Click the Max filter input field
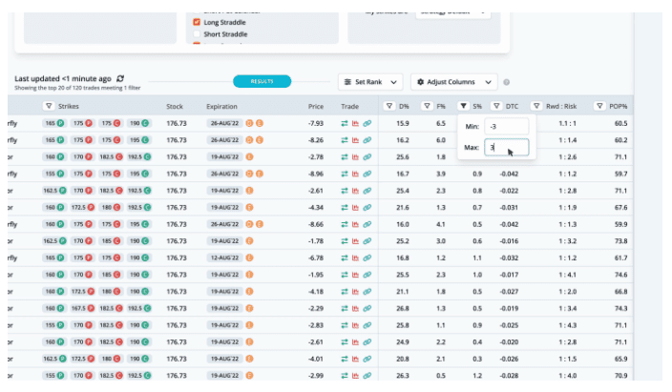 [505, 148]
